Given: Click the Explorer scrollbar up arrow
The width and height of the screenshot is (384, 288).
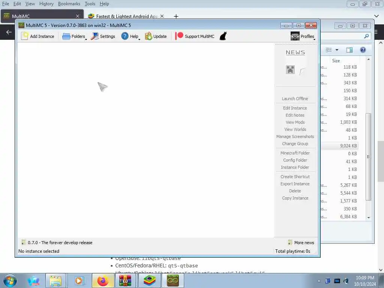Looking at the screenshot, I should point(369,59).
